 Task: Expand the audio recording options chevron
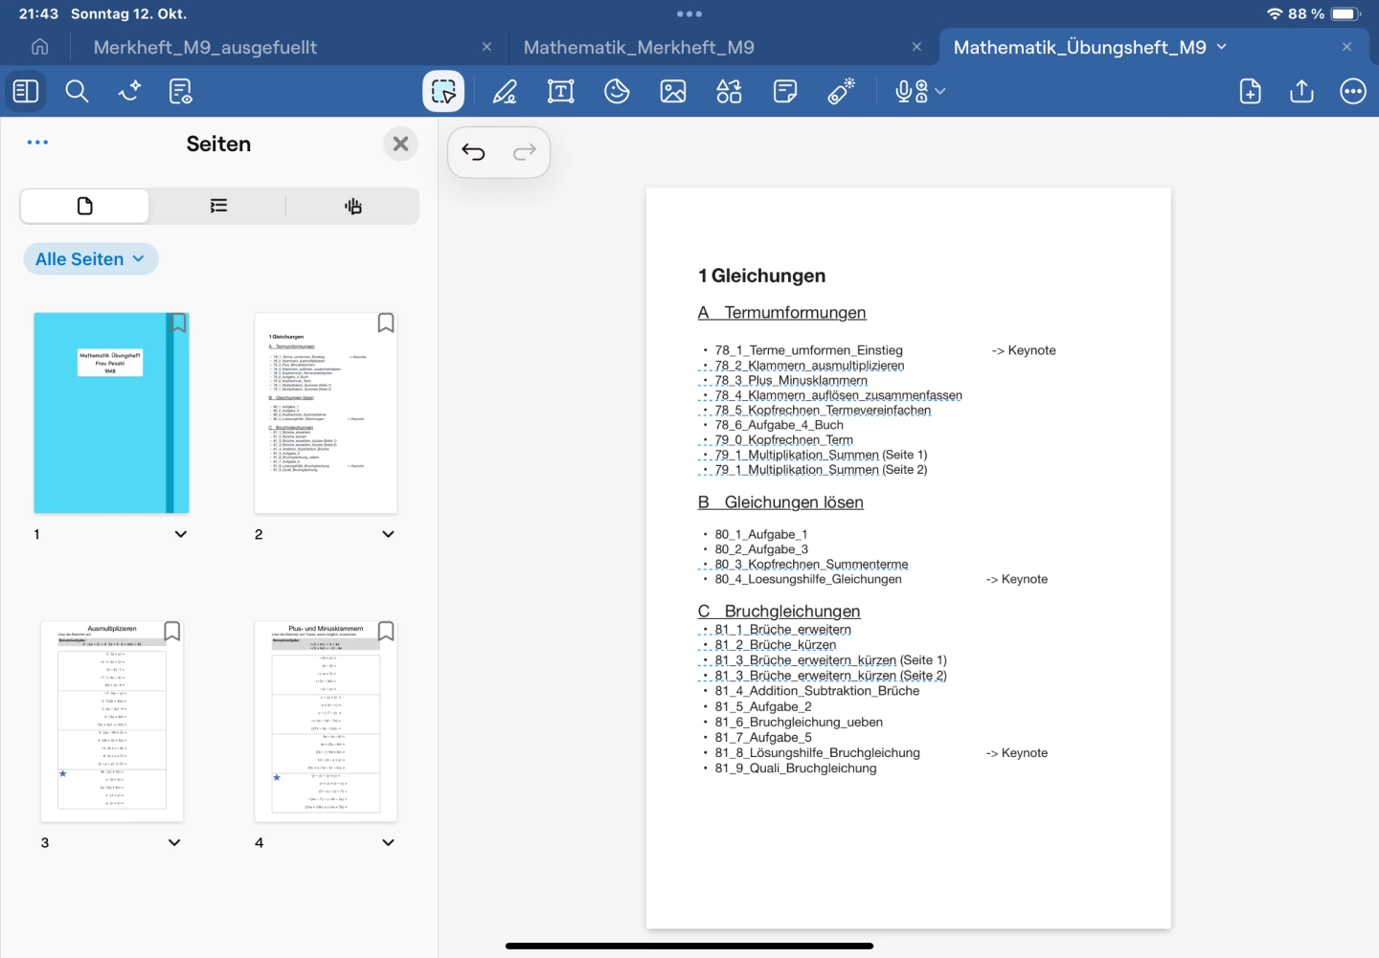tap(940, 92)
